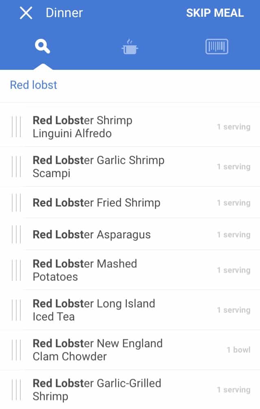The height and width of the screenshot is (409, 260).
Task: Select Red Lobster Garlic-Grilled Shrimp
Action: pos(122,389)
